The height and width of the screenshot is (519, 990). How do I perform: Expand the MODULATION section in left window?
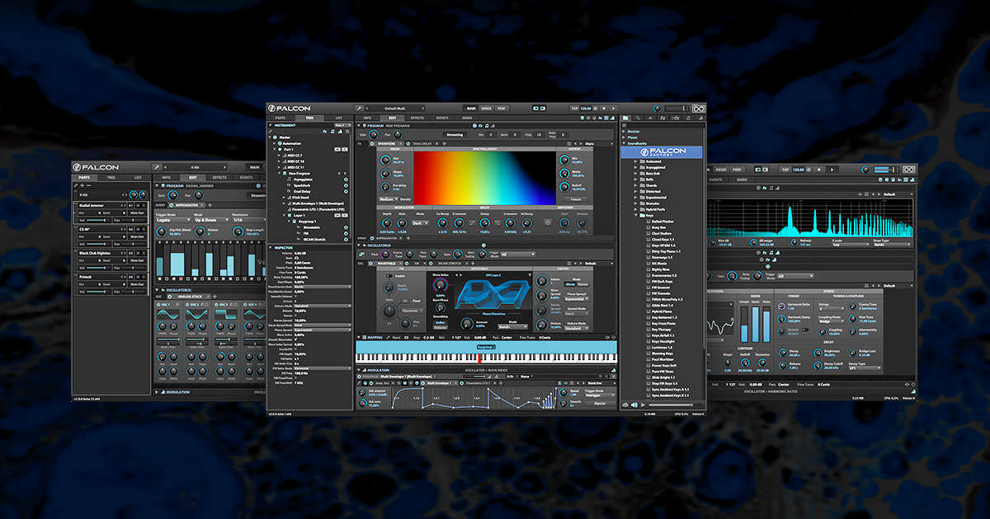point(156,392)
